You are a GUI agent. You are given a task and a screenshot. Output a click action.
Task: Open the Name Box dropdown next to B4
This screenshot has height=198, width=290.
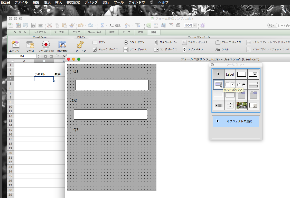coord(39,56)
